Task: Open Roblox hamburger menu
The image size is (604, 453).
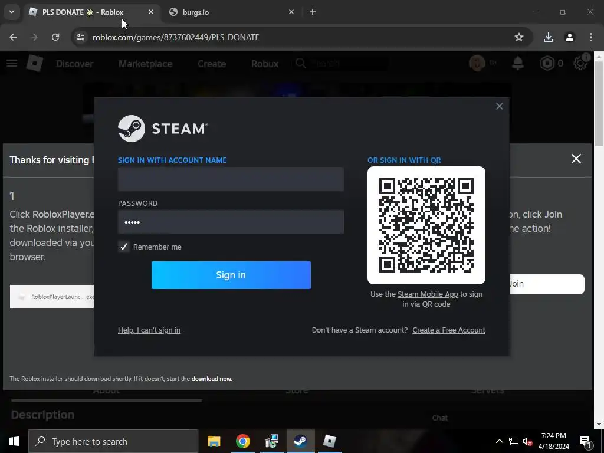Action: 12,63
